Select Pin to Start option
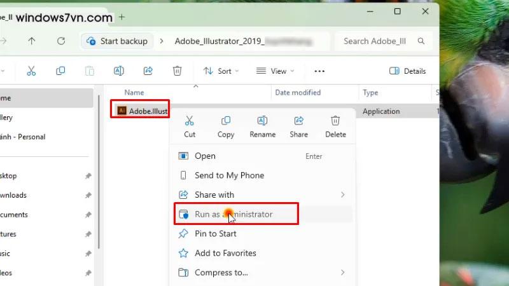509x286 pixels. point(215,234)
